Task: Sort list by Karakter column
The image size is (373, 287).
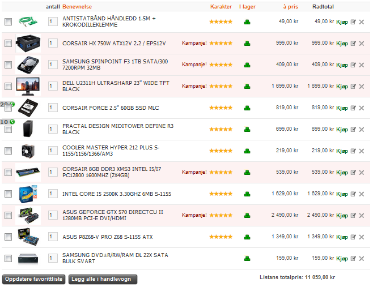Action: pyautogui.click(x=221, y=7)
